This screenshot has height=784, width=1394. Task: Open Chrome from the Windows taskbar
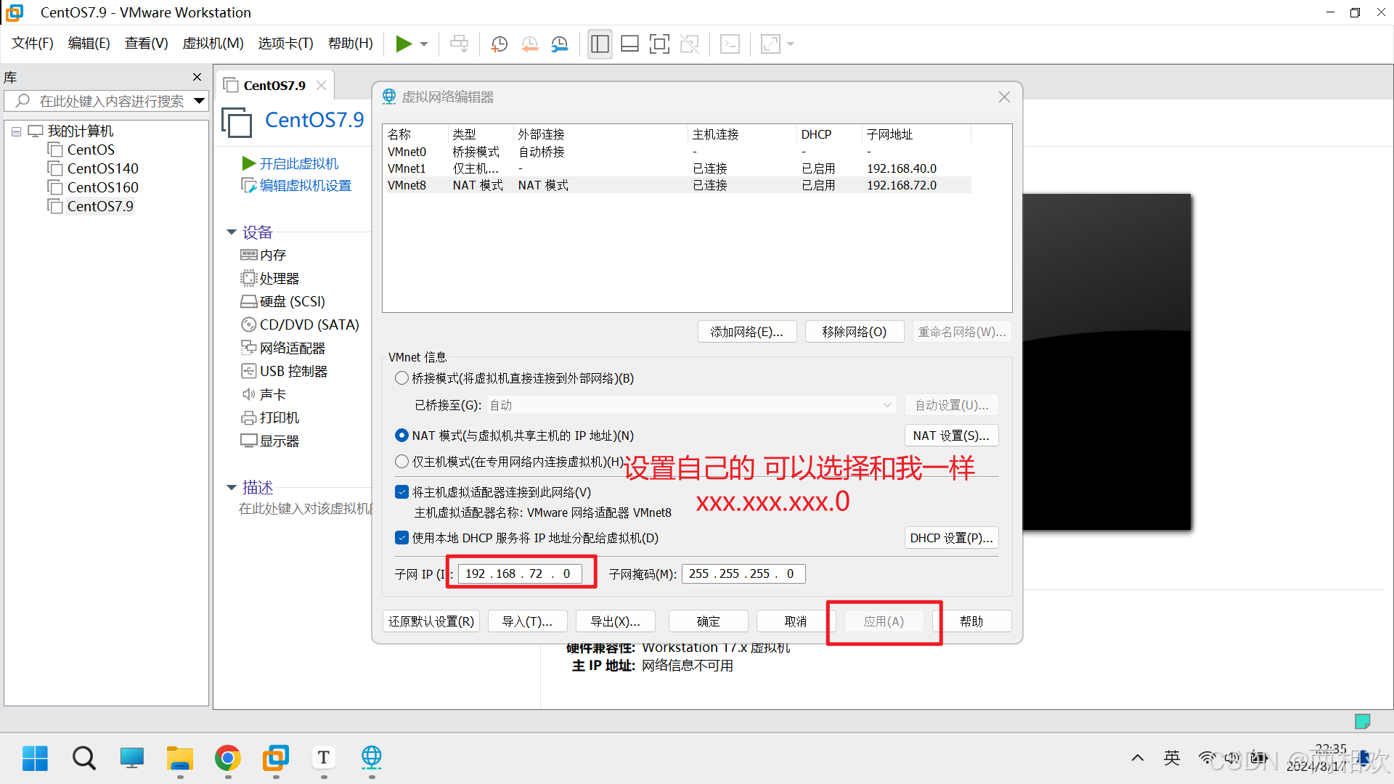(x=227, y=759)
